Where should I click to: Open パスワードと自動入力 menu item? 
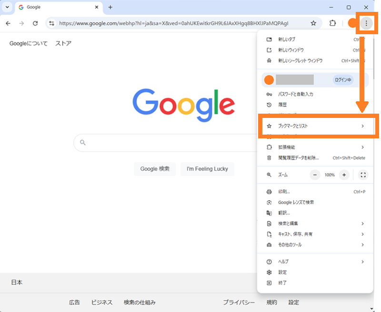tap(315, 94)
